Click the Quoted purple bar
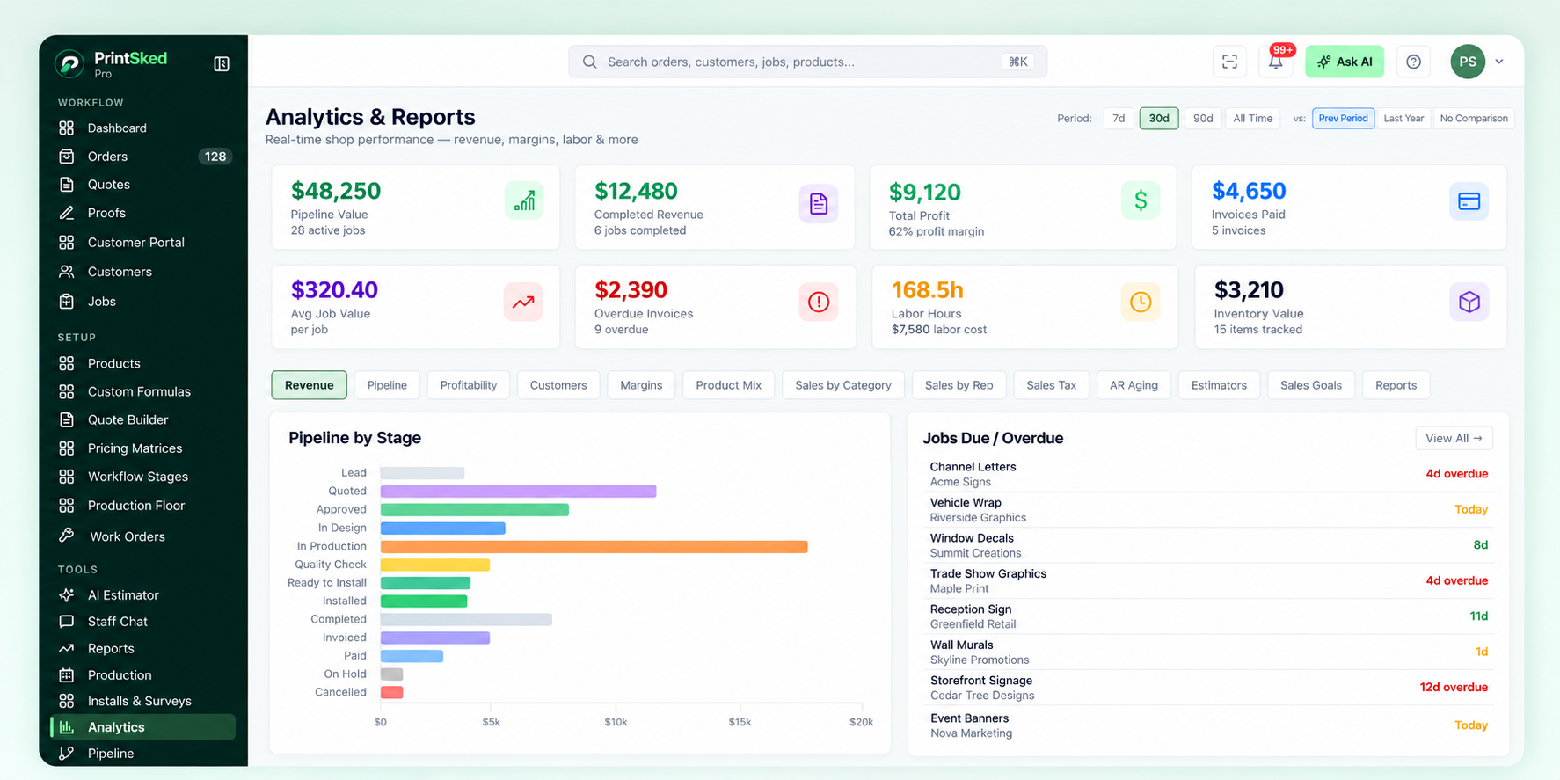1560x780 pixels. click(x=519, y=492)
